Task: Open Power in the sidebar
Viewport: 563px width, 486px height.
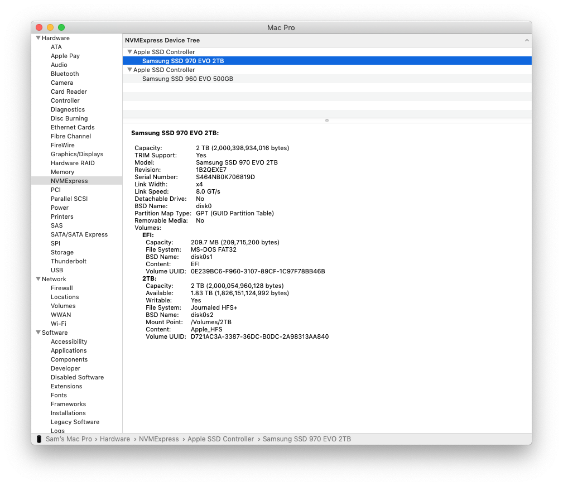Action: pyautogui.click(x=60, y=208)
